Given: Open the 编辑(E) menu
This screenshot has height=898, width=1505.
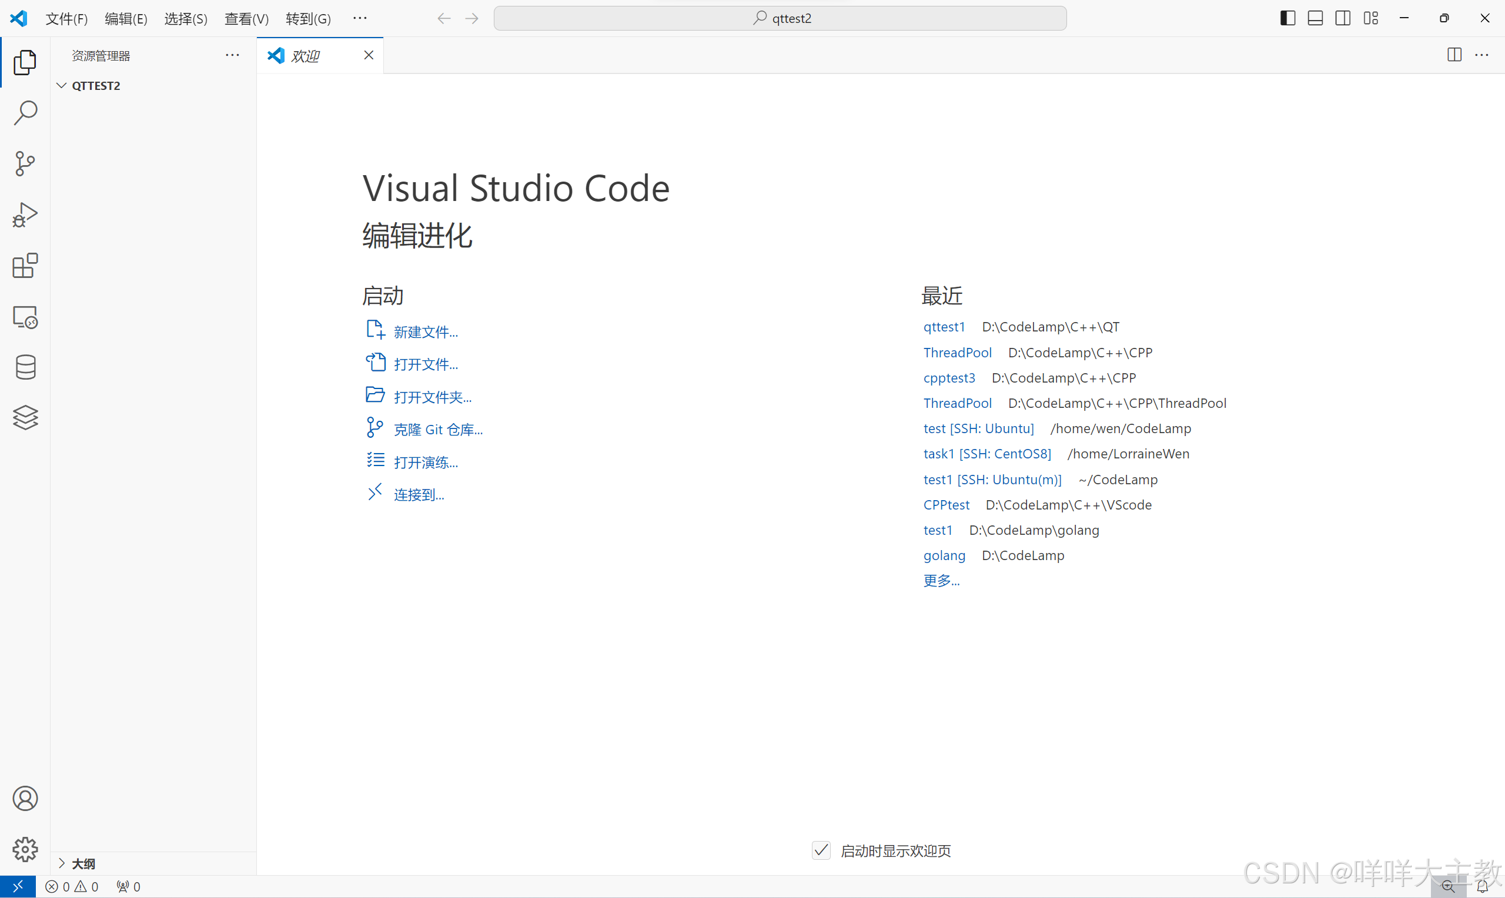Looking at the screenshot, I should 126,19.
